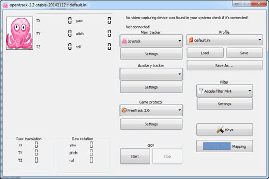
Task: Click the FreeTrack 2.0 protocol icon
Action: coord(124,110)
